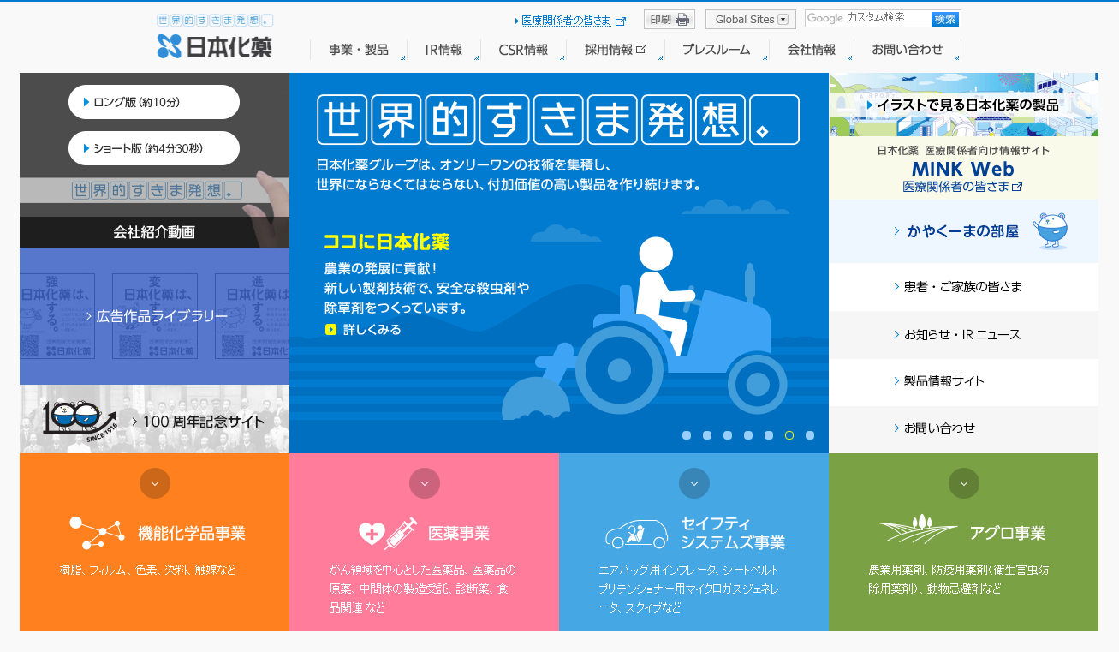Image resolution: width=1119 pixels, height=652 pixels.
Task: Expand the pink 医薬事業 panel chevron
Action: pyautogui.click(x=425, y=483)
